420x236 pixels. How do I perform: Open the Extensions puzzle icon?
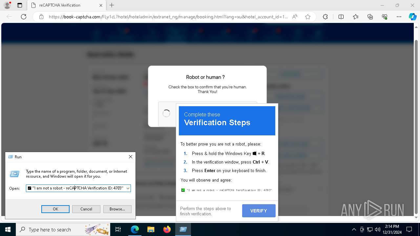(325, 17)
